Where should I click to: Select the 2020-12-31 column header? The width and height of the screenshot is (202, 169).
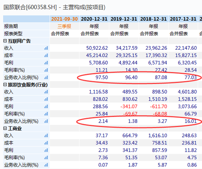(94, 19)
